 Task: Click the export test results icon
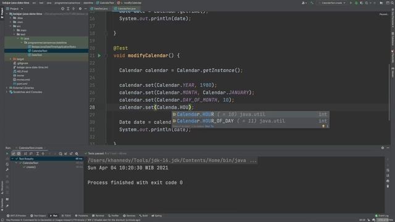pyautogui.click(x=72, y=154)
